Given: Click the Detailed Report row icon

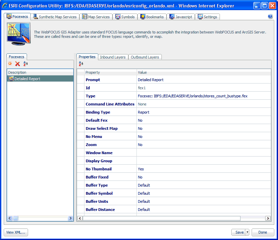Looking at the screenshot, I should point(11,78).
